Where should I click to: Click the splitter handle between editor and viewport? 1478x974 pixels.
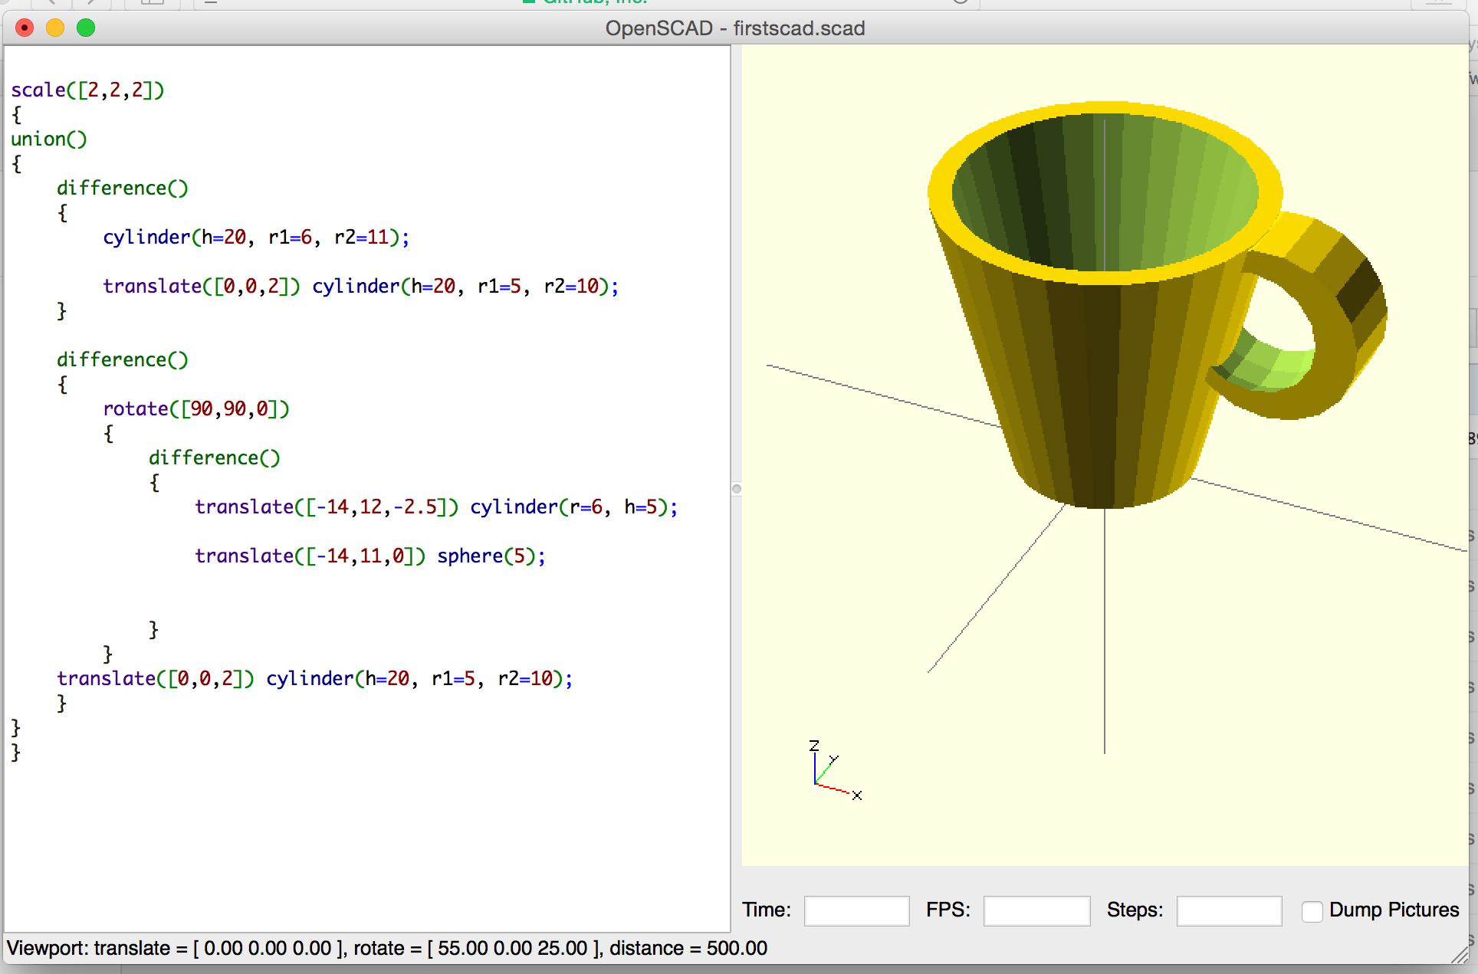pyautogui.click(x=737, y=489)
